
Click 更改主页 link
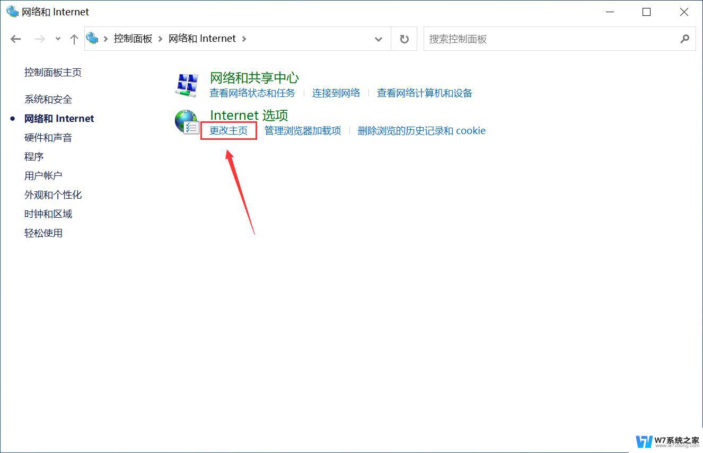click(x=229, y=131)
